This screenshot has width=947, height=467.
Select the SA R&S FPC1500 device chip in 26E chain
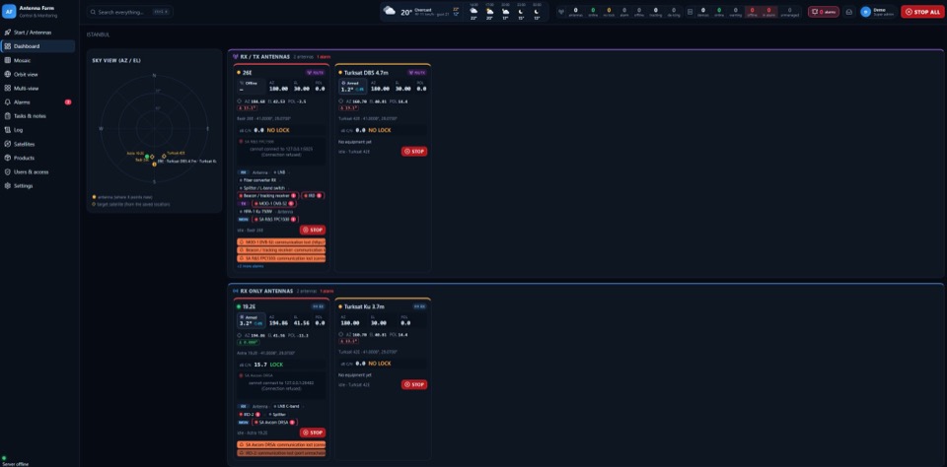[275, 219]
